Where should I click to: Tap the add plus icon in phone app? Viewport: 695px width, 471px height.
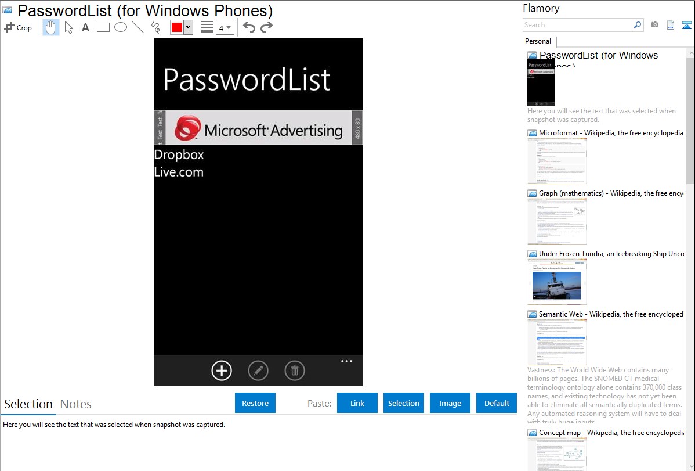[222, 371]
